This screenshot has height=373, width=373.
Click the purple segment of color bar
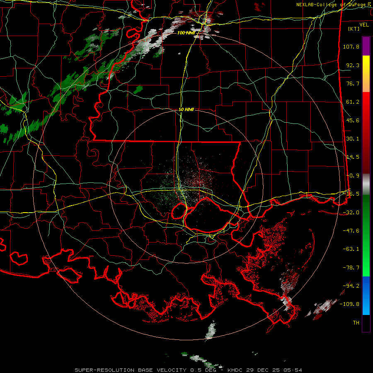click(x=366, y=46)
